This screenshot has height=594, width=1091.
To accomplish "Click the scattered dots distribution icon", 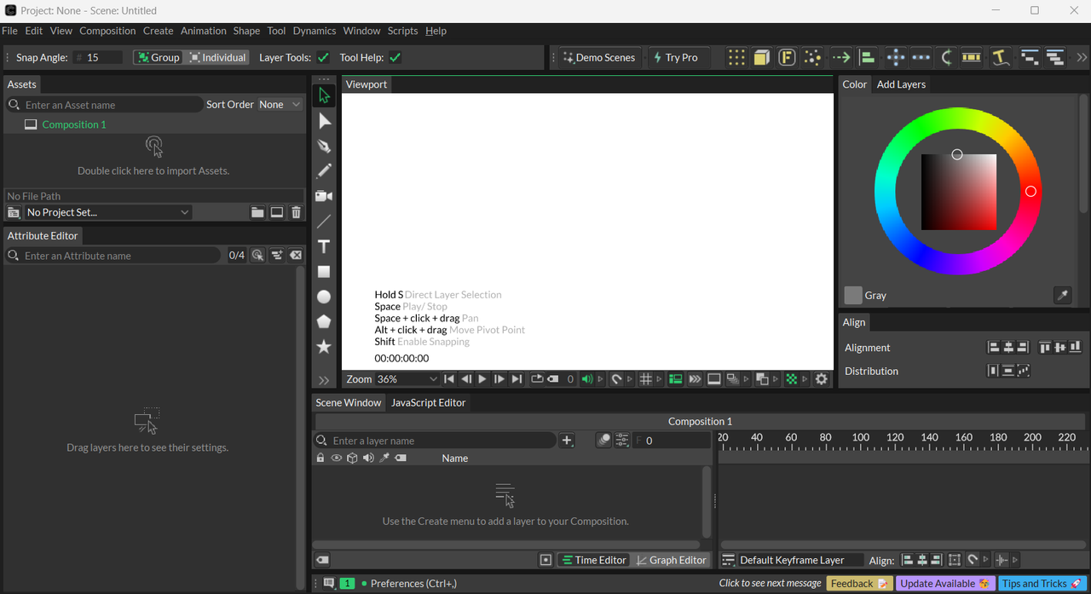I will [813, 57].
